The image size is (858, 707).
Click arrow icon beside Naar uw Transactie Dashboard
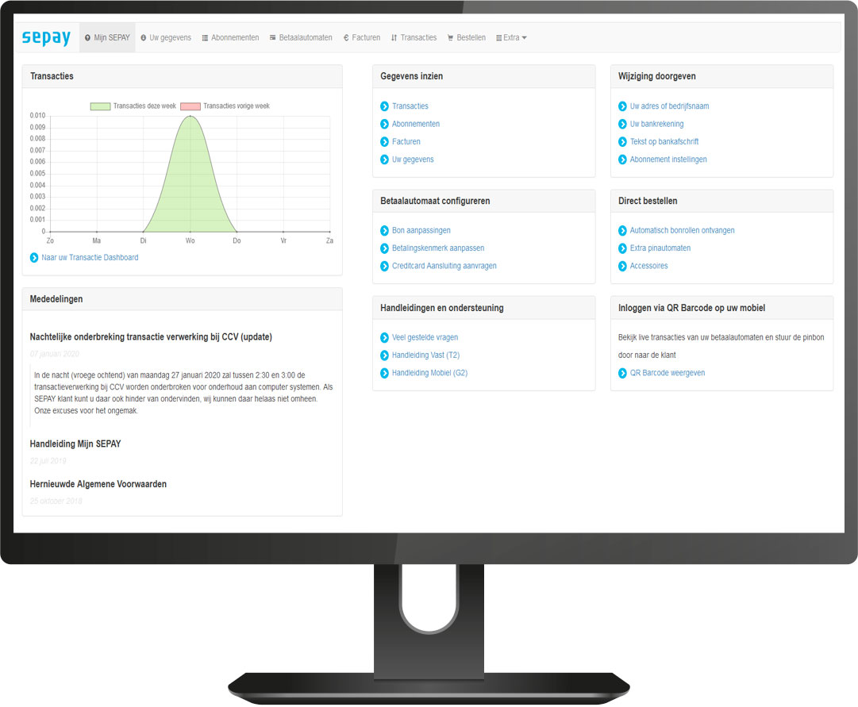pyautogui.click(x=34, y=258)
